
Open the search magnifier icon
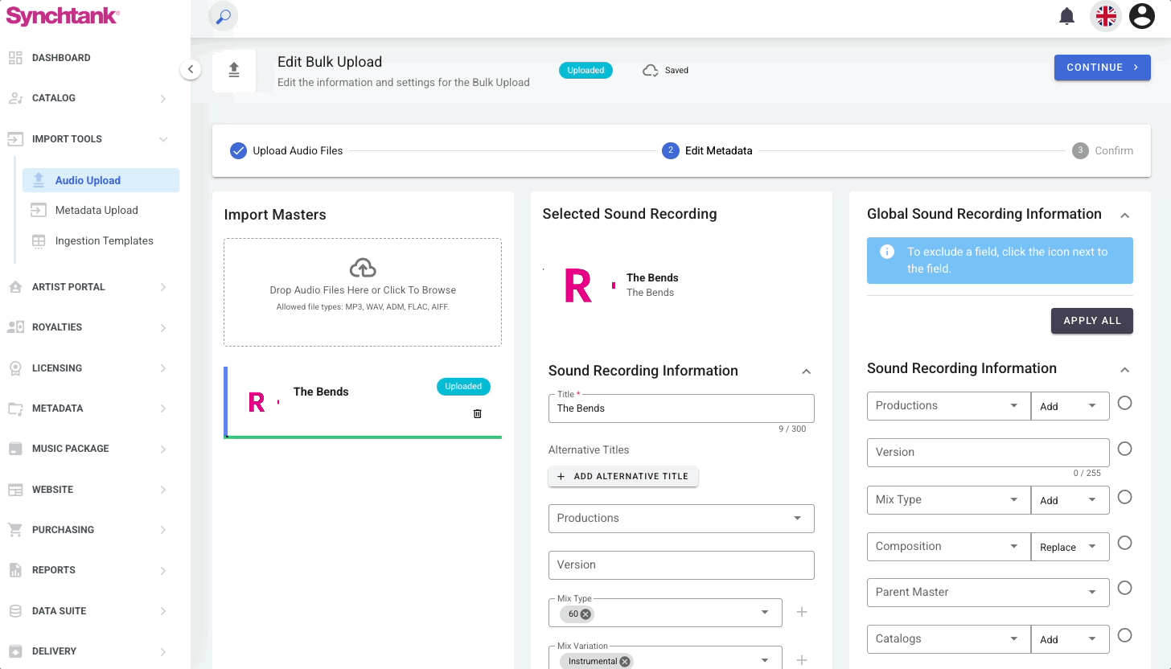[x=224, y=16]
